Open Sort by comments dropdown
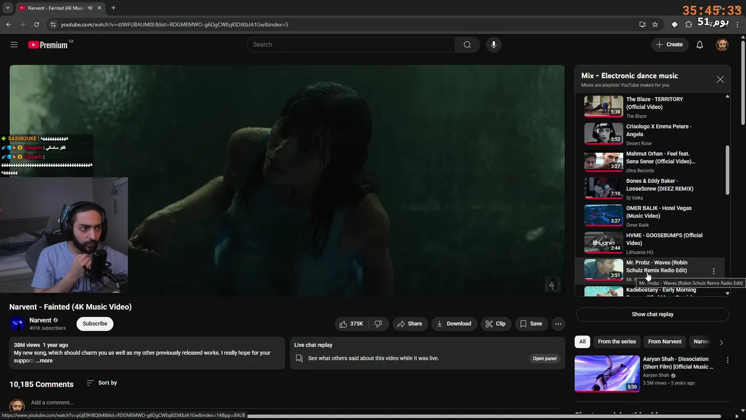Screen dimensions: 746x420 (102, 383)
